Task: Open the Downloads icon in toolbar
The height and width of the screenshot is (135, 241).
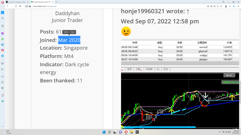Action: tap(230, 6)
